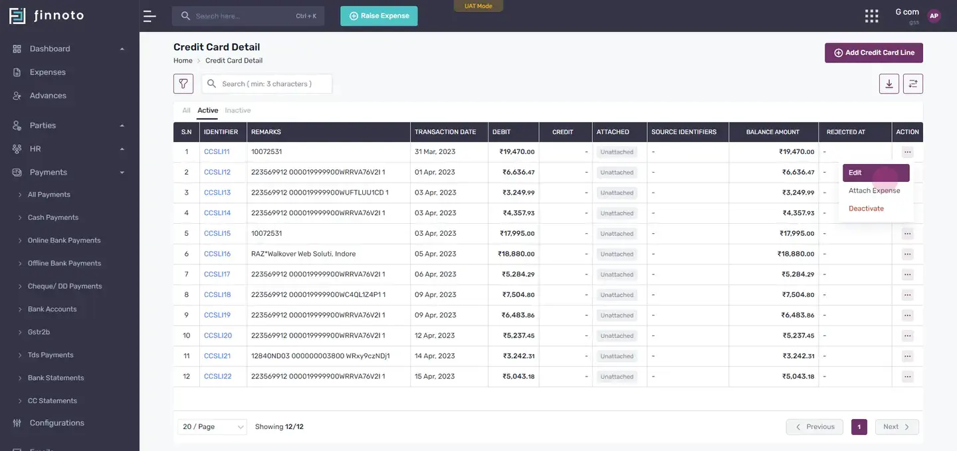
Task: Open action menu for row CCSLI16
Action: point(907,254)
